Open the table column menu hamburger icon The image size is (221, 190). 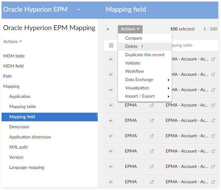(x=111, y=45)
